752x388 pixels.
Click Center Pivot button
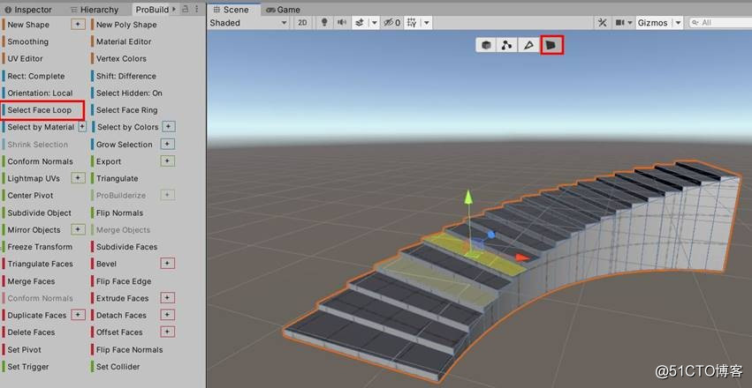[30, 195]
